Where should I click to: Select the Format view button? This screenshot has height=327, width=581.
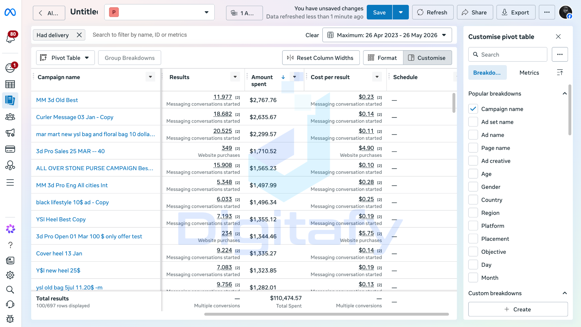click(x=383, y=58)
